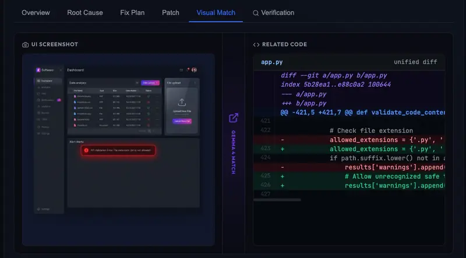Open the Fix Plan tab
Viewport: 466px width, 258px height.
click(x=132, y=13)
